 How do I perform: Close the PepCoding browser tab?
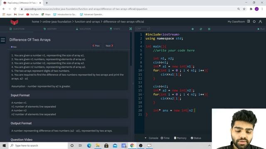[40, 3]
